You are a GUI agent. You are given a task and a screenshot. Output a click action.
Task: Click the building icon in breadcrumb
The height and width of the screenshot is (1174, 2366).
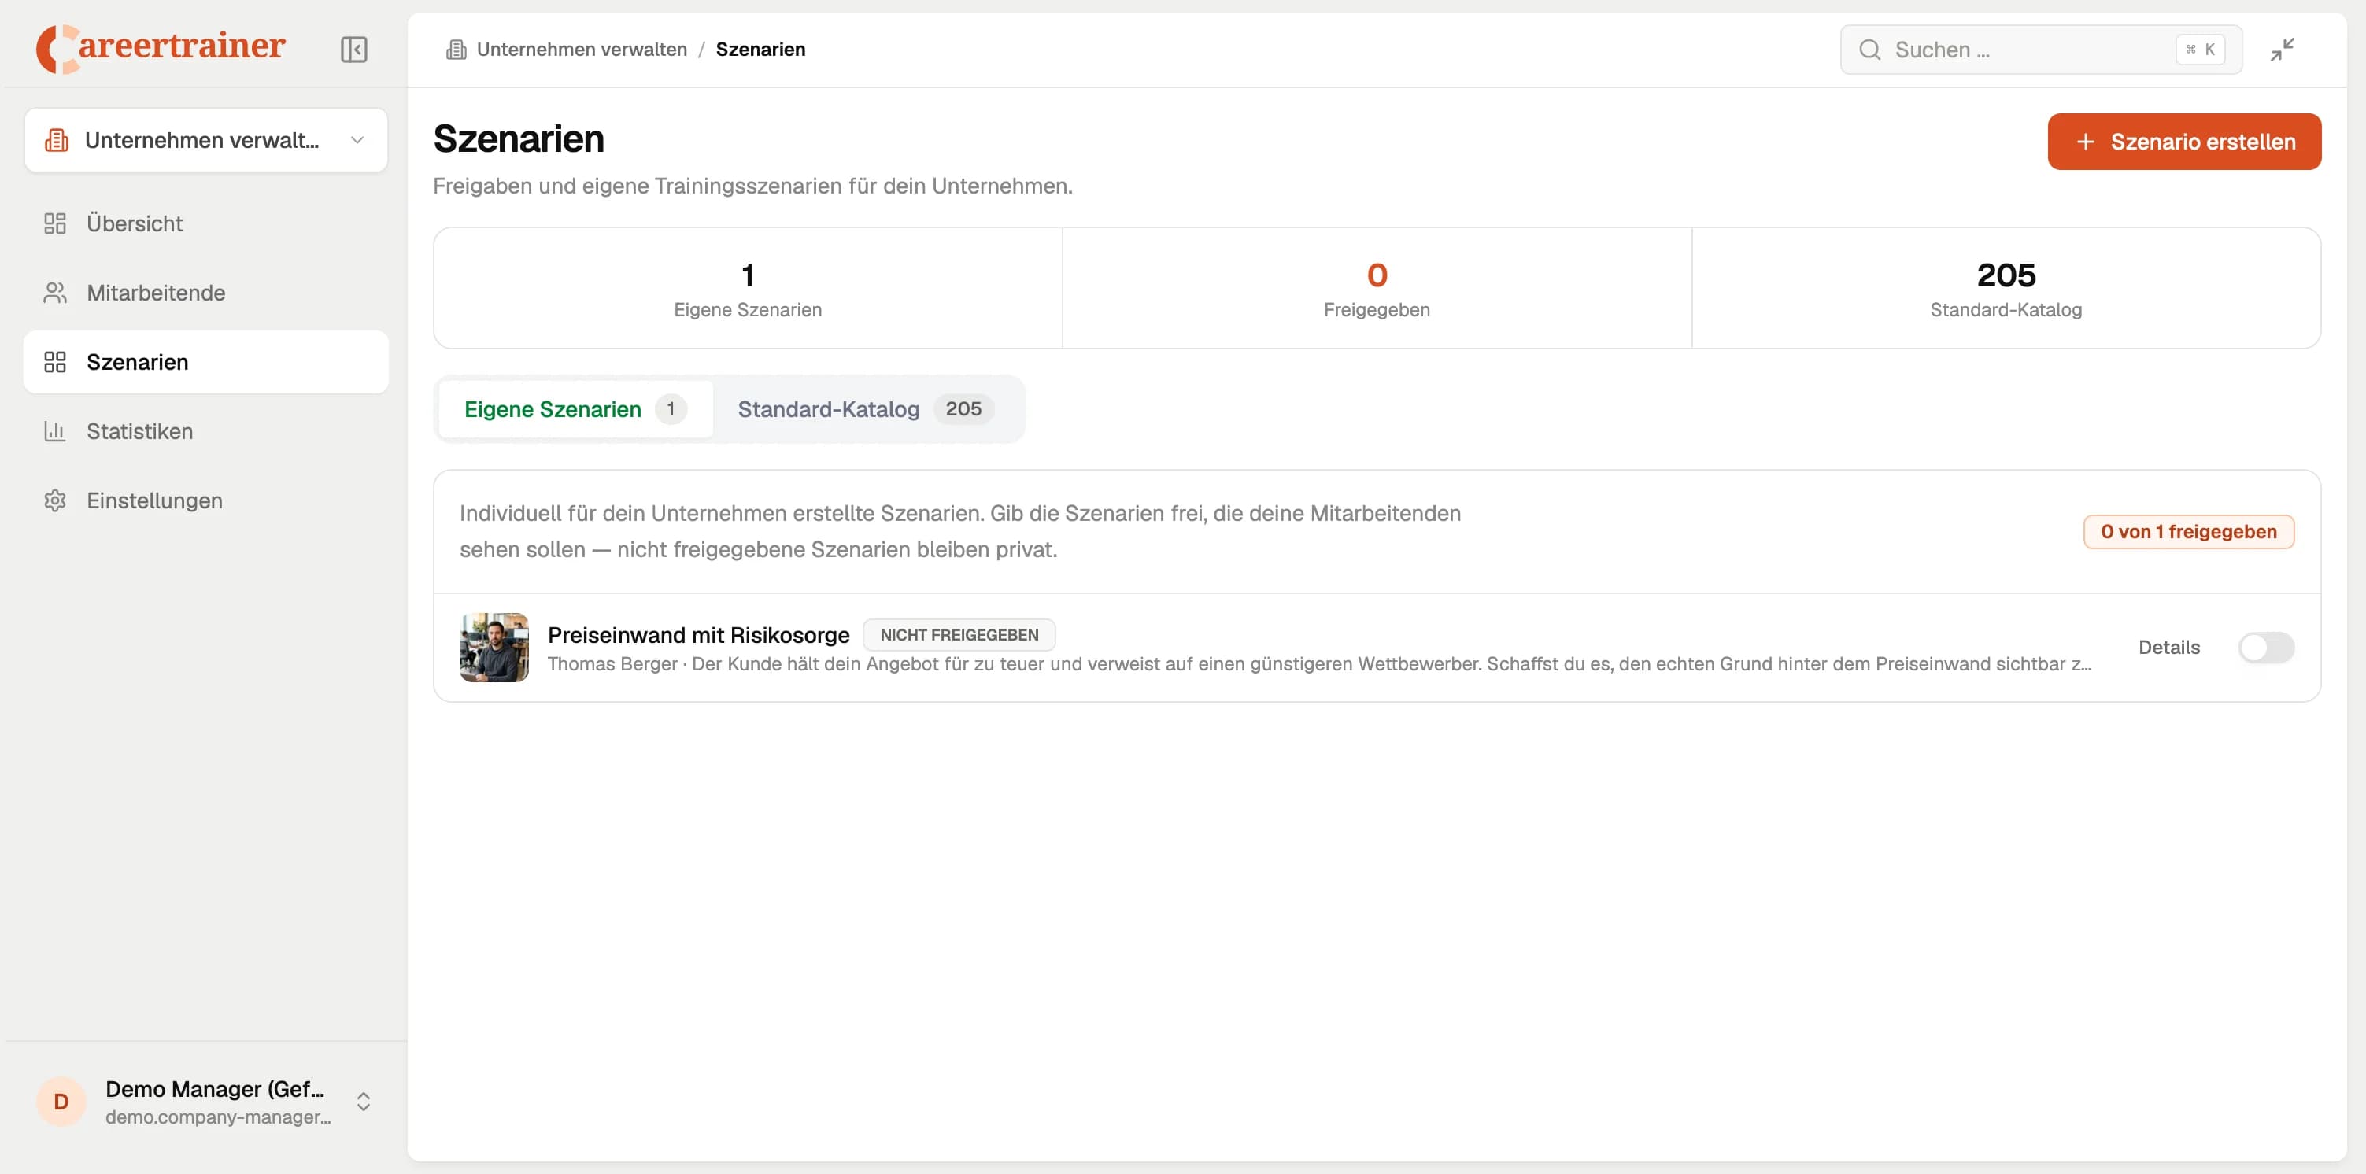coord(456,50)
